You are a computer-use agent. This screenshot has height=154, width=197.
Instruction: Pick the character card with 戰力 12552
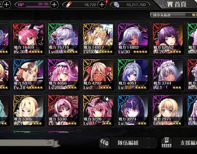[168, 39]
